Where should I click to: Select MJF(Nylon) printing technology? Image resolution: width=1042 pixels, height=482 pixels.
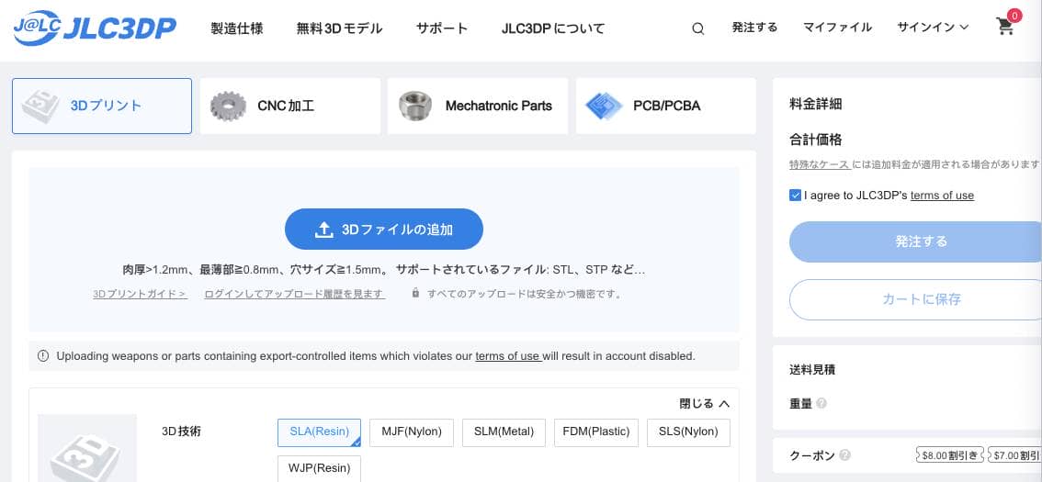pyautogui.click(x=412, y=432)
